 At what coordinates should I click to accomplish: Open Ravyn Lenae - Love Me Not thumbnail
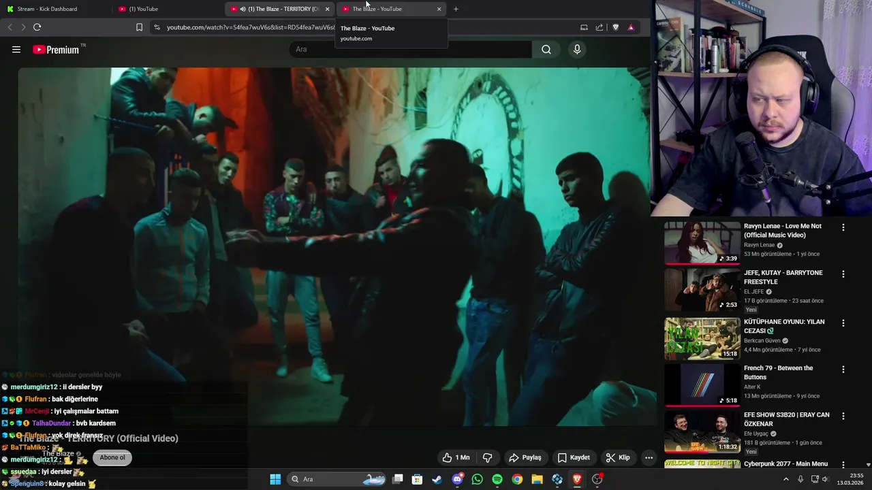(702, 242)
